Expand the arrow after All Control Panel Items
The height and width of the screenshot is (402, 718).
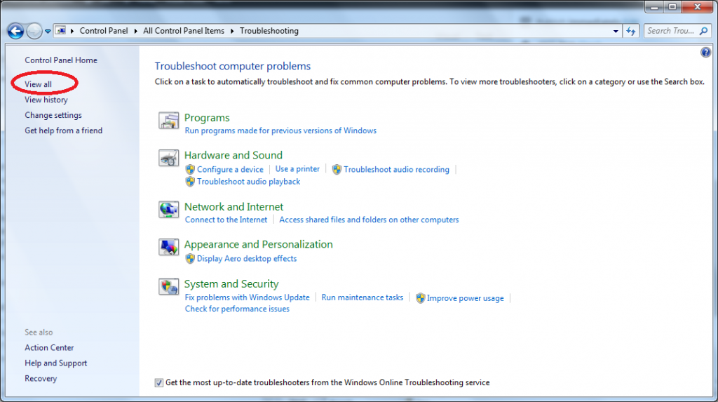pos(232,31)
